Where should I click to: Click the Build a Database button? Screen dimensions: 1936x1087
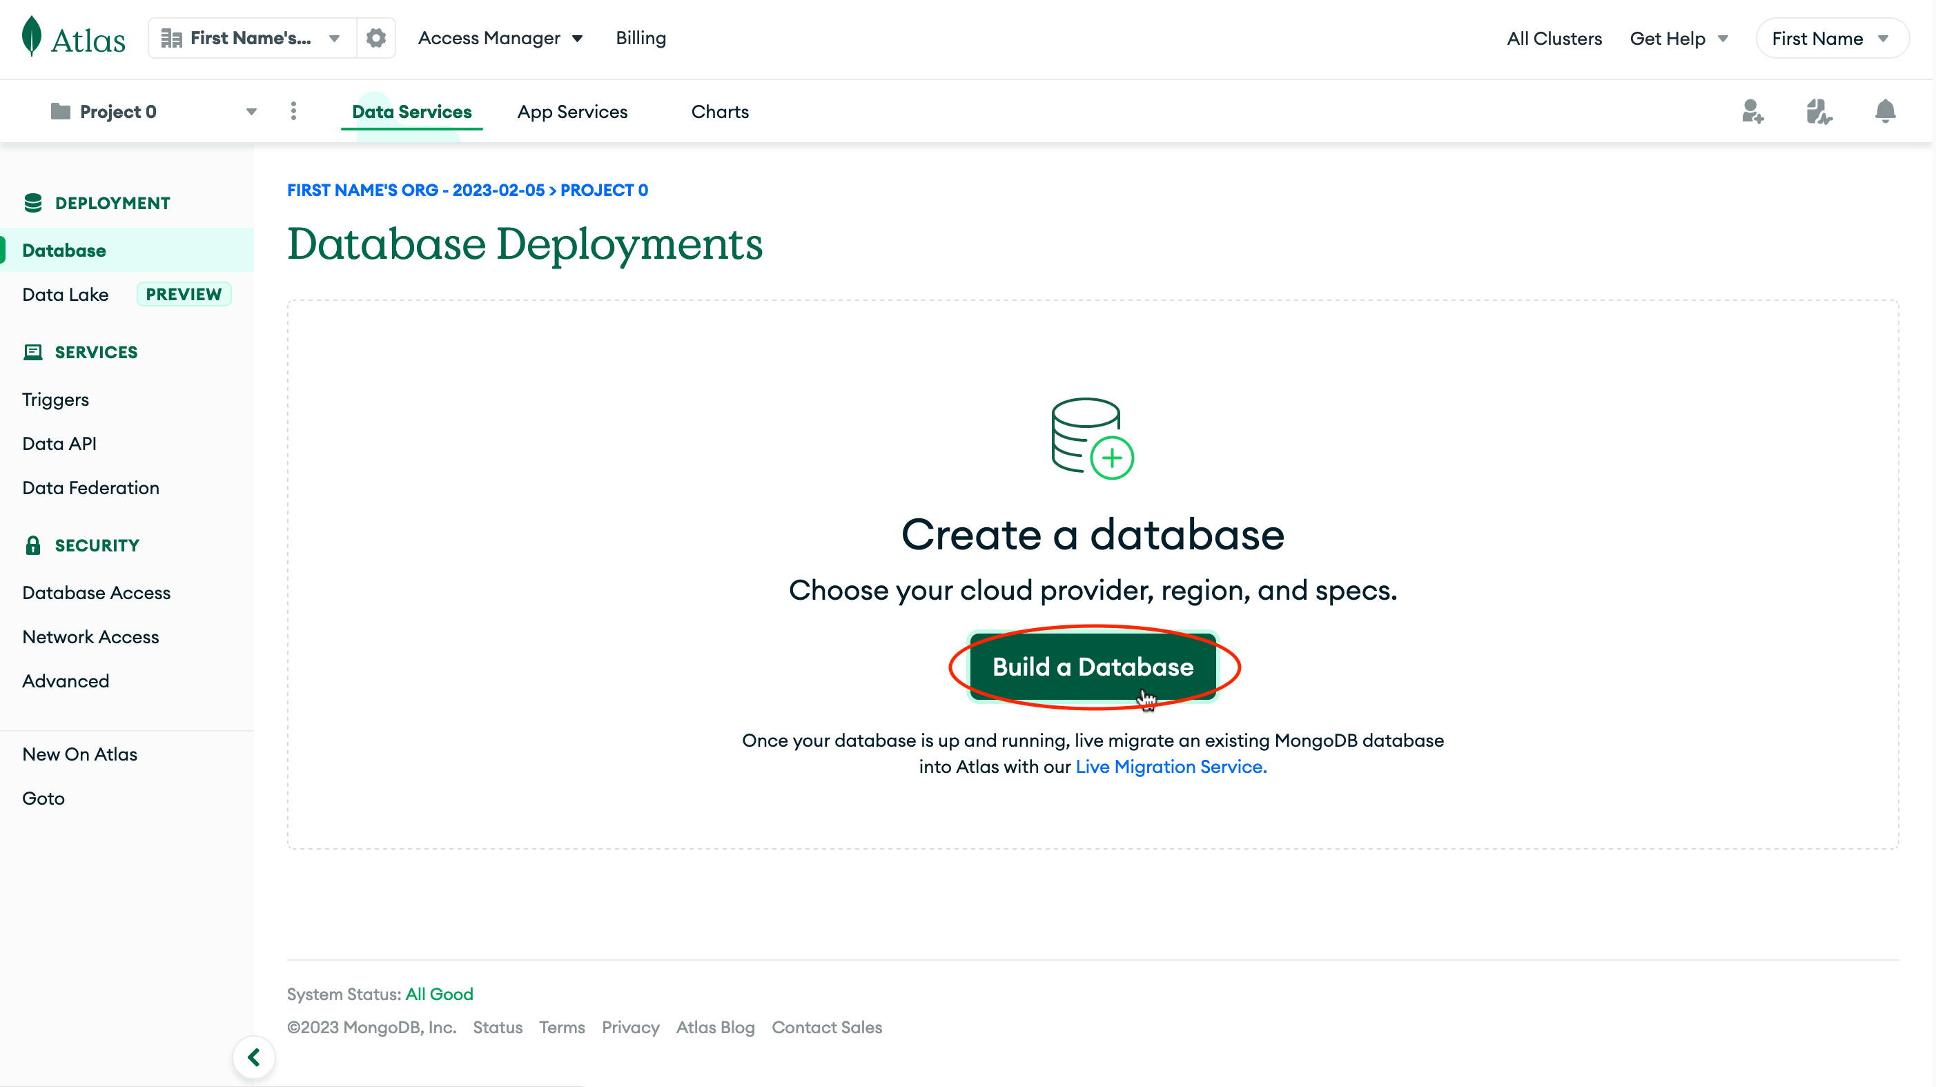click(x=1092, y=666)
